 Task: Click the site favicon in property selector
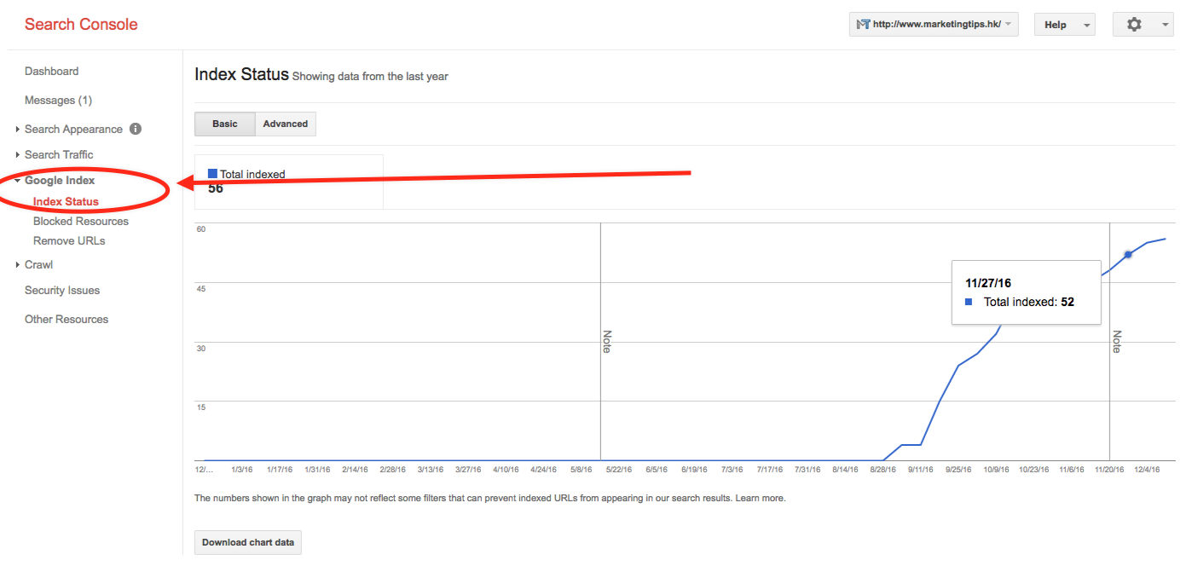[863, 25]
